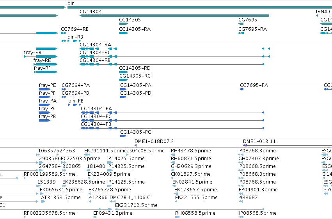Select the fray-RB transcript label
Viewport: 332px width, 219px height.
pyautogui.click(x=33, y=53)
